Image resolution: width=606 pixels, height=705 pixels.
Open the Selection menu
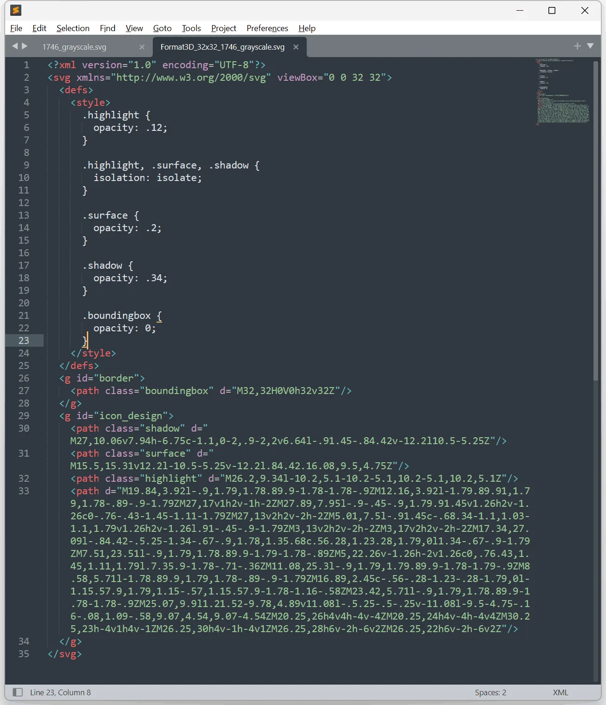coord(73,28)
